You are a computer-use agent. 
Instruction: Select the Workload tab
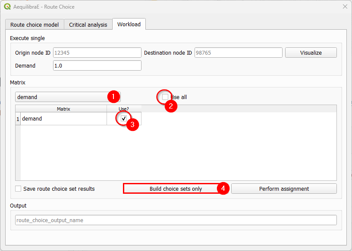tap(129, 24)
